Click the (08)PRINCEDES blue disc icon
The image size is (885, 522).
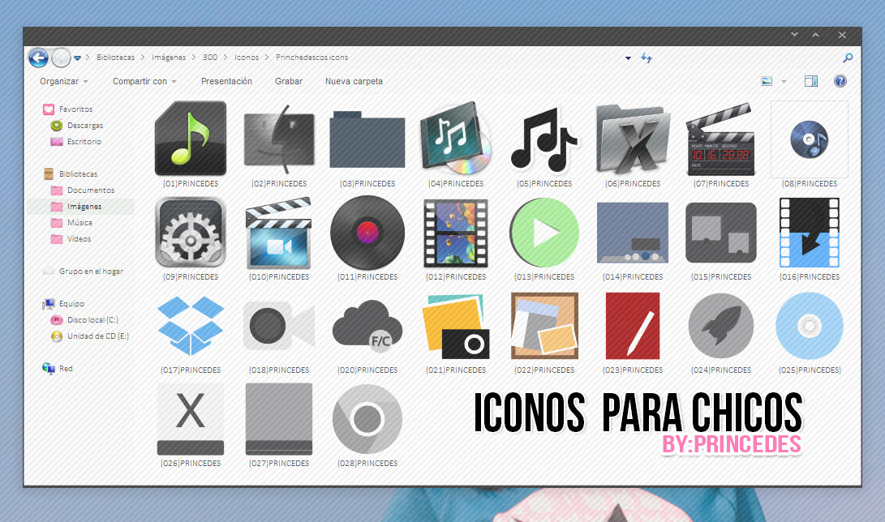(810, 139)
